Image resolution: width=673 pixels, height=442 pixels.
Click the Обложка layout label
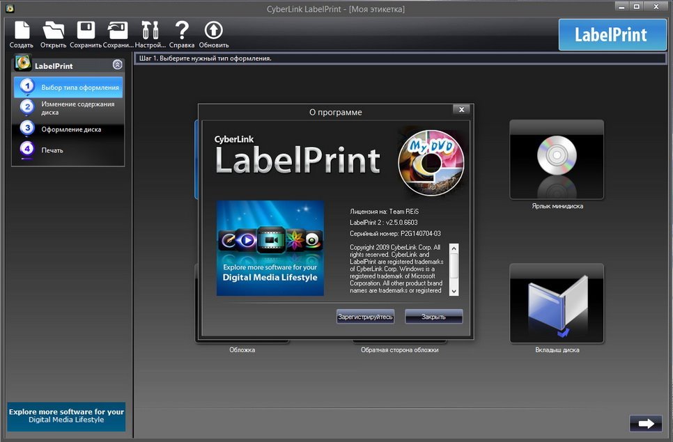click(242, 350)
